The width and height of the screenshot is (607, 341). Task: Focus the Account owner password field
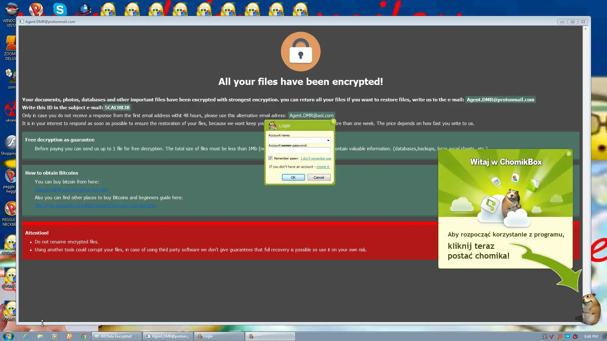(299, 150)
